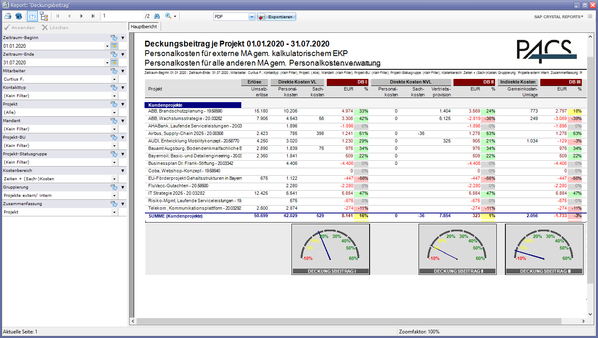
Task: Click the Zeitraum-Ende date field 31.07.2020
Action: click(x=53, y=63)
